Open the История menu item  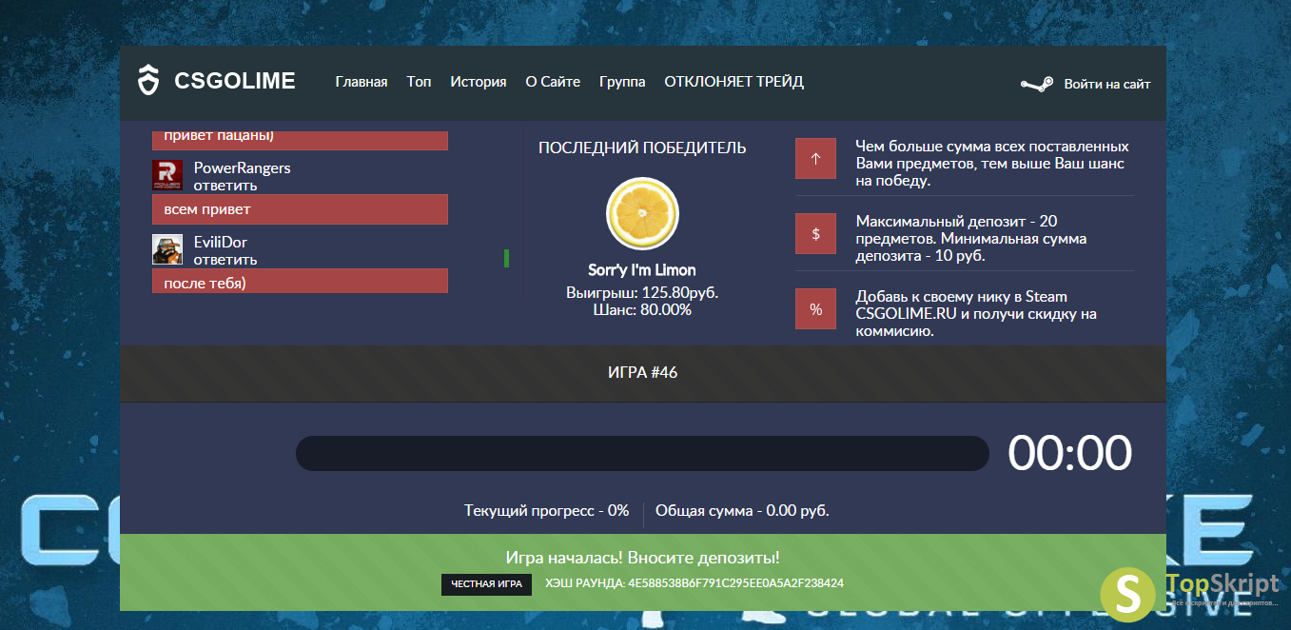[479, 82]
